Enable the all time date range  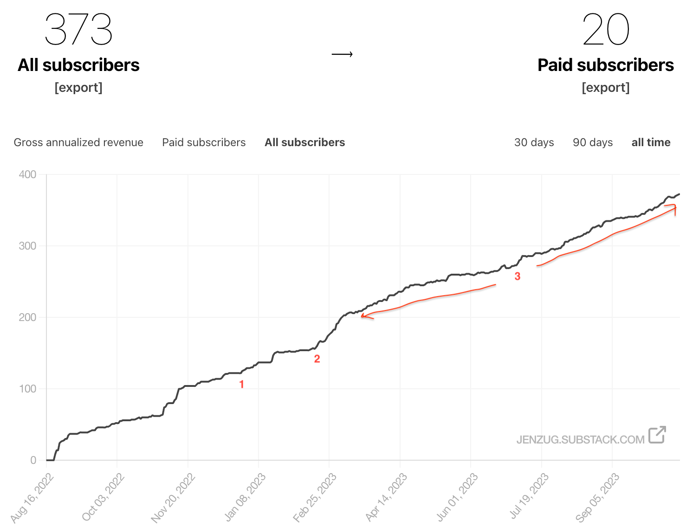(651, 142)
